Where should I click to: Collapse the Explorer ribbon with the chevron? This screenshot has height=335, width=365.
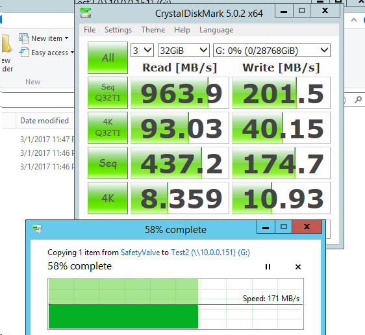[354, 20]
